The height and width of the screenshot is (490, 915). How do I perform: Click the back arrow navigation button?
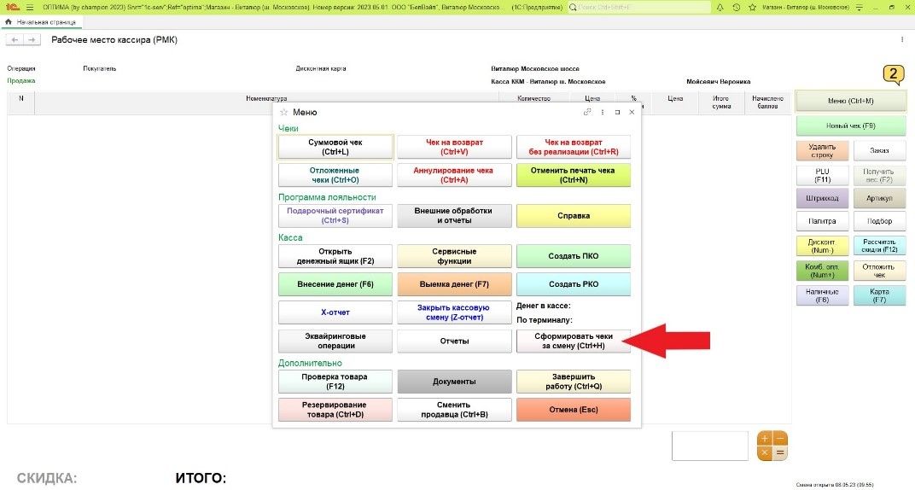tap(15, 40)
